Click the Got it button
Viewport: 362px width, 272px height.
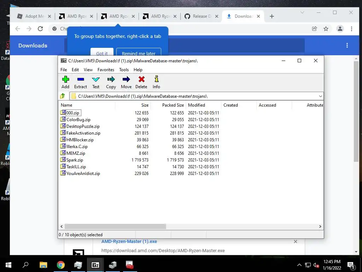102,52
